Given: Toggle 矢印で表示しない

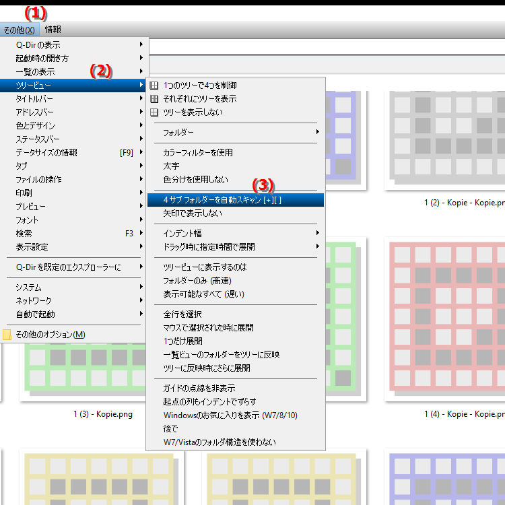Looking at the screenshot, I should (x=236, y=213).
